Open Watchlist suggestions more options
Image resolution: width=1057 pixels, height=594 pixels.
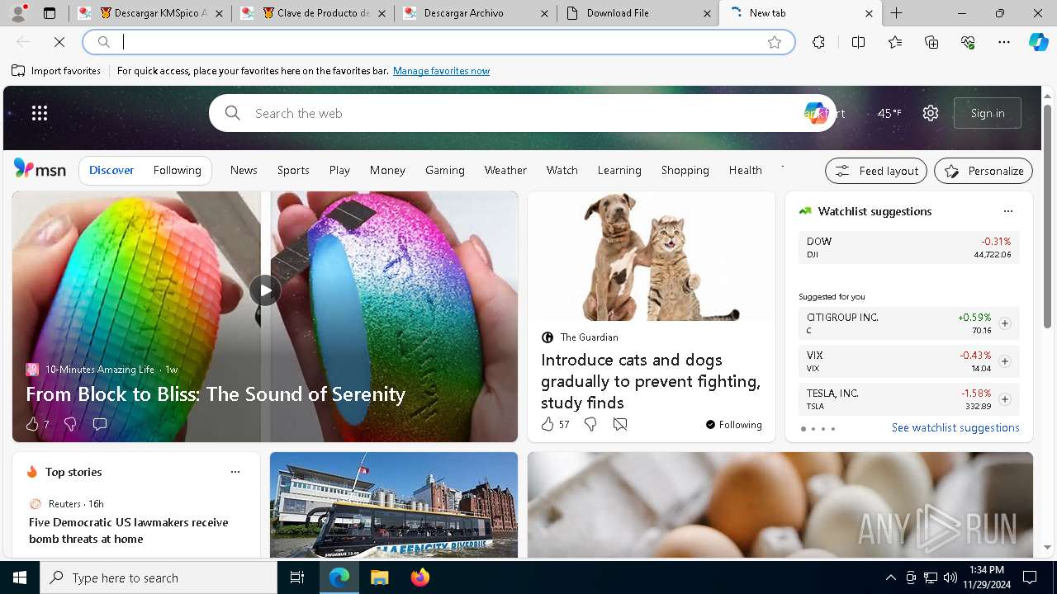[1007, 211]
